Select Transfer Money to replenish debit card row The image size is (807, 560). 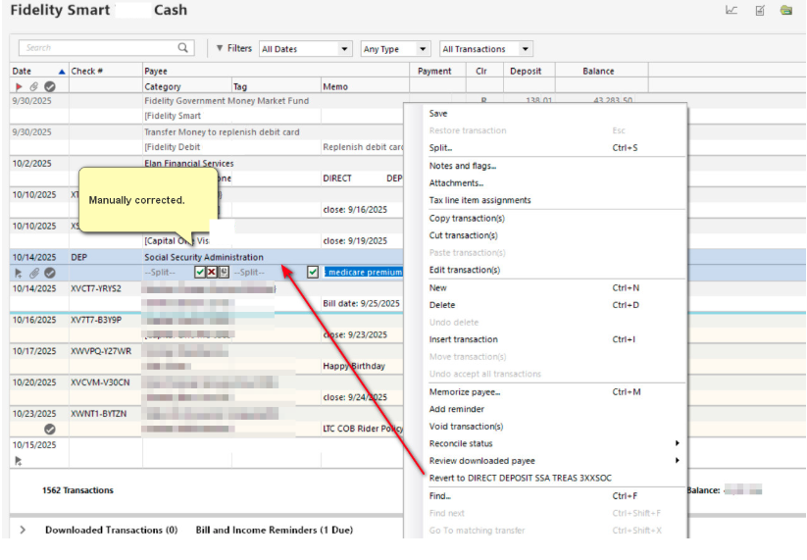222,131
